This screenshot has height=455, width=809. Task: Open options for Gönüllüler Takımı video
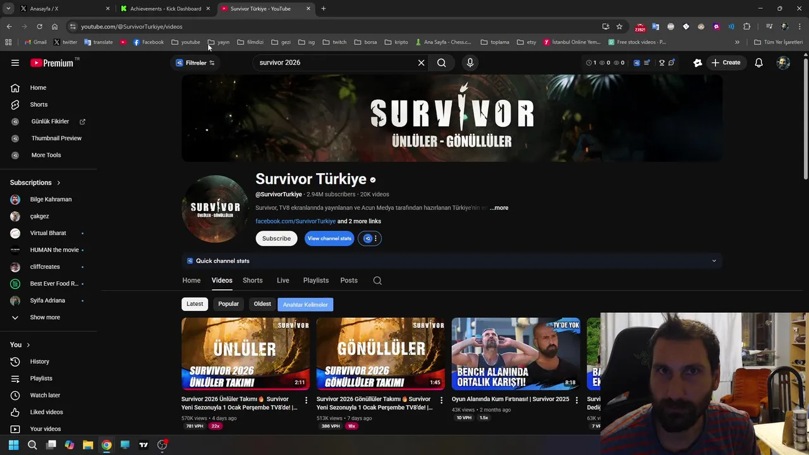click(x=441, y=400)
